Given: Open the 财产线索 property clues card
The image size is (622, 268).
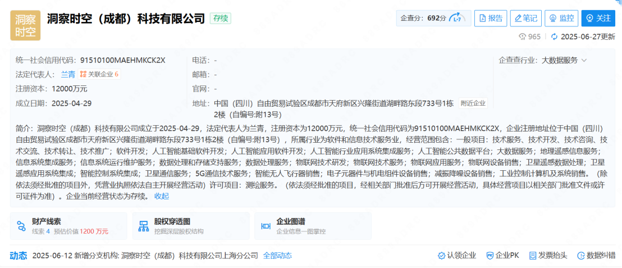Looking at the screenshot, I should tap(68, 226).
